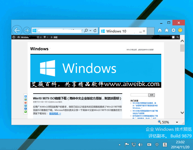Click the vertical scrollbar thumb

182,48
